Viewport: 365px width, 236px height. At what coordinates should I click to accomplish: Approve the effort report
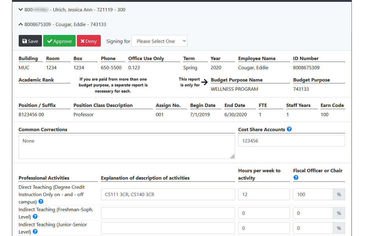(x=59, y=41)
